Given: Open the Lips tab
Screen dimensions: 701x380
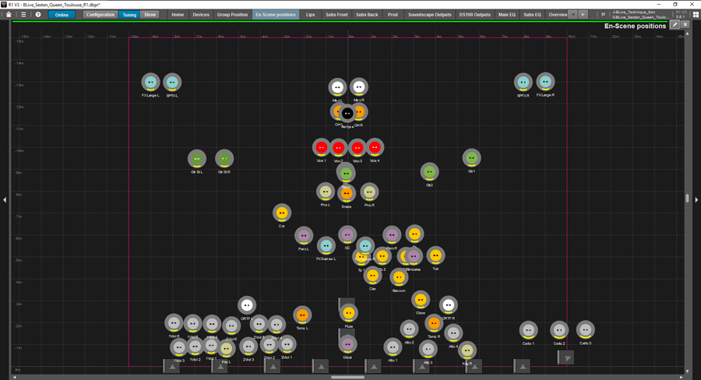Looking at the screenshot, I should tap(310, 15).
